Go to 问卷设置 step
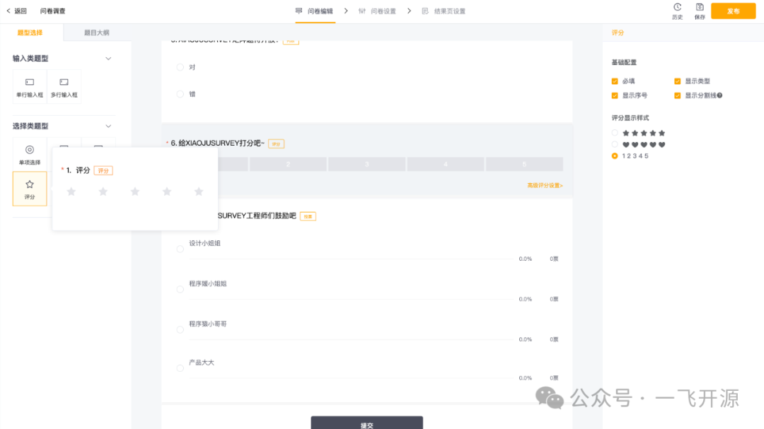The image size is (764, 429). pos(378,11)
